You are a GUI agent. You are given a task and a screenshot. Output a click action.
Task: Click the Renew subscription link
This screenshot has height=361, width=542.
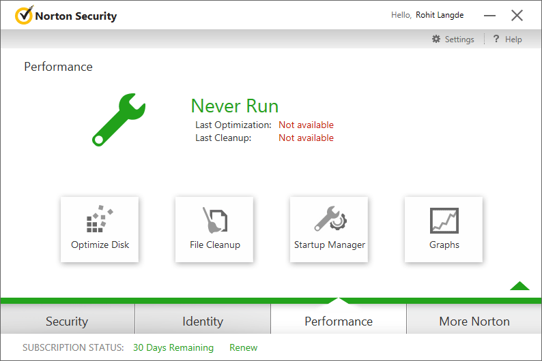243,347
